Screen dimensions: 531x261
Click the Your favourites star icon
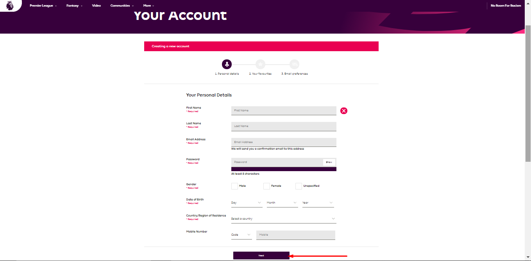click(x=260, y=64)
